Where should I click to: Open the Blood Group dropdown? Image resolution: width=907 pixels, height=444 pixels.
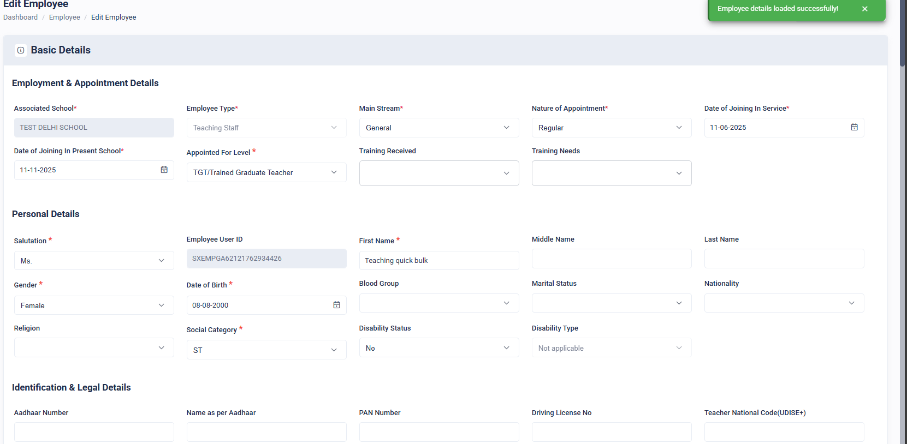[x=439, y=303]
